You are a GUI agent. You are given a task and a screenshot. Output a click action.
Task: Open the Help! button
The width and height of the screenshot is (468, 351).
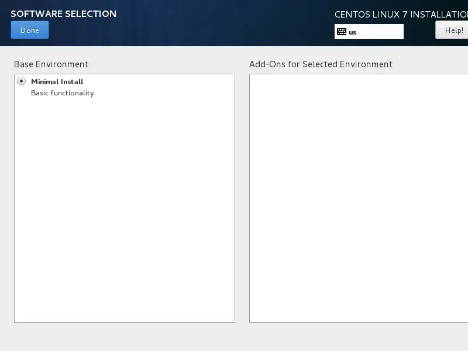[452, 30]
